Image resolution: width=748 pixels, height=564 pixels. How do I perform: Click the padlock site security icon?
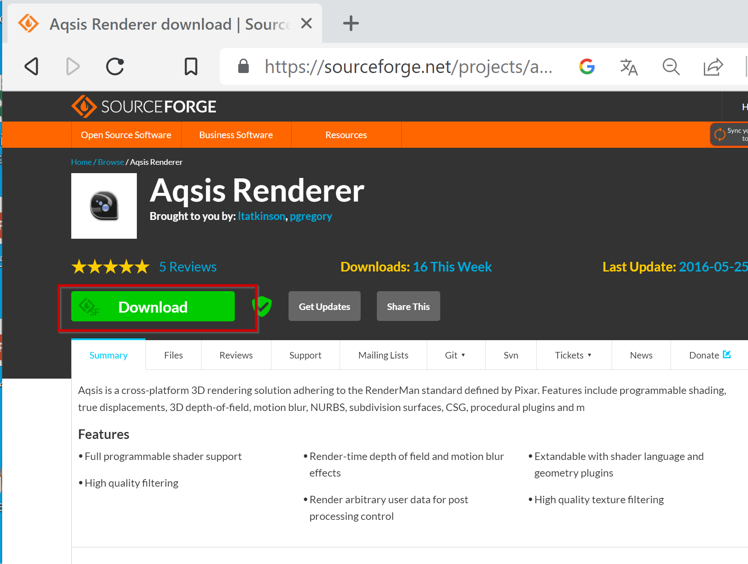pos(244,66)
